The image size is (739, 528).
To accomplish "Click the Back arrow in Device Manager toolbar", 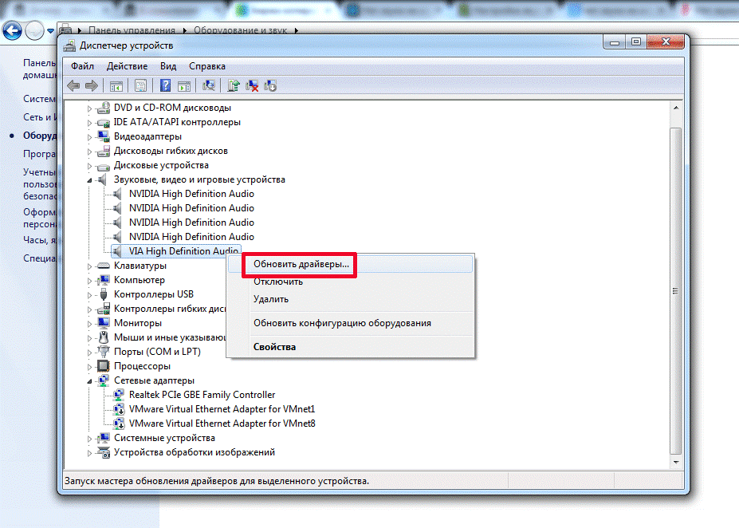I will tap(73, 86).
